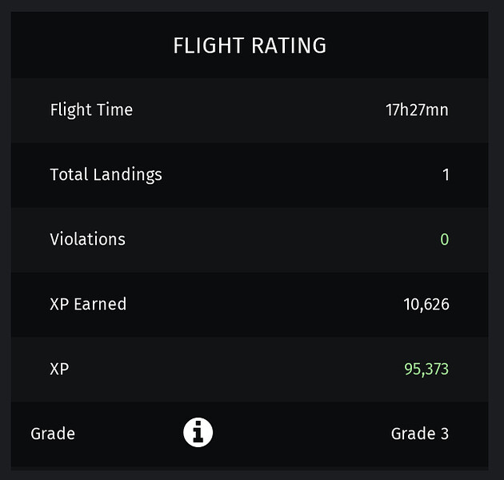
Task: Select the Flight Time label
Action: [x=91, y=110]
